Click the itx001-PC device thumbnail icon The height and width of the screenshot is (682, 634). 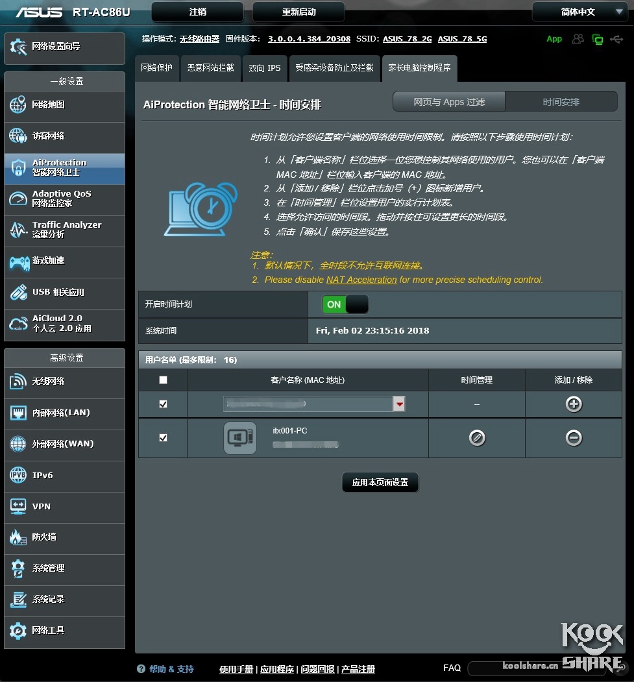coord(240,438)
